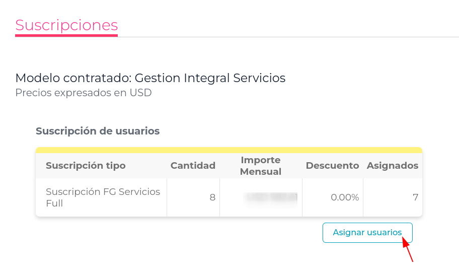The height and width of the screenshot is (272, 459).
Task: Click the Suscripción de usuarios heading
Action: tap(98, 131)
